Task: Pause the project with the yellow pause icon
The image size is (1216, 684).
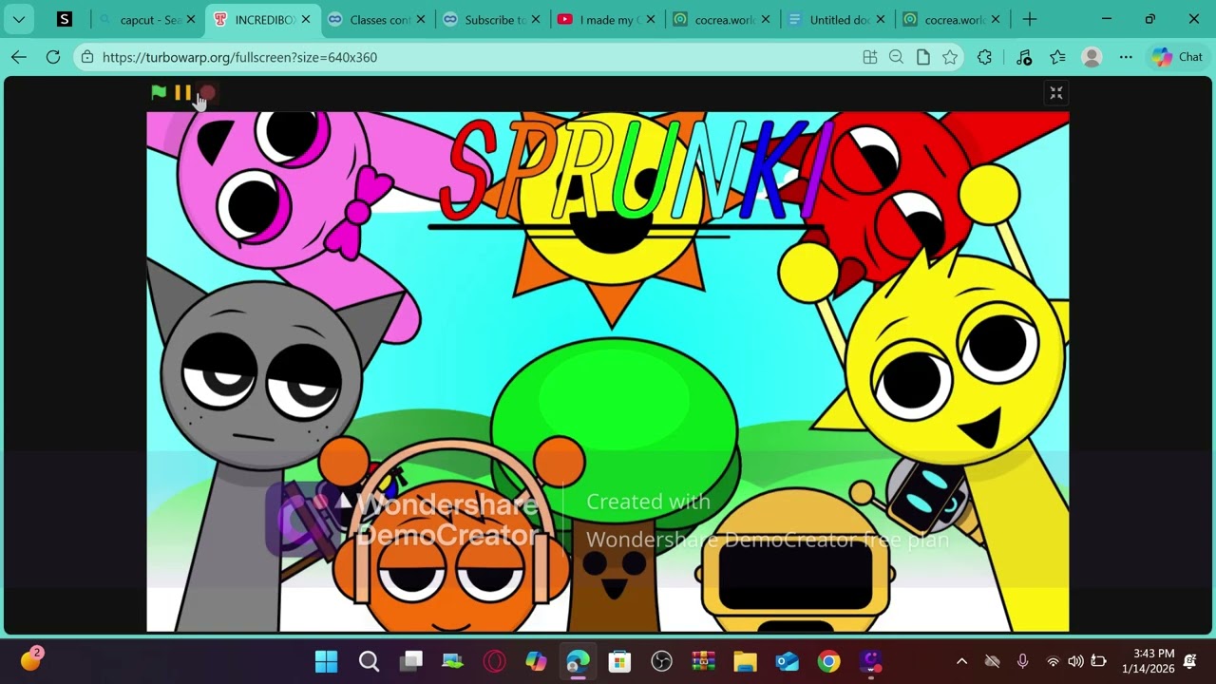Action: 182,92
